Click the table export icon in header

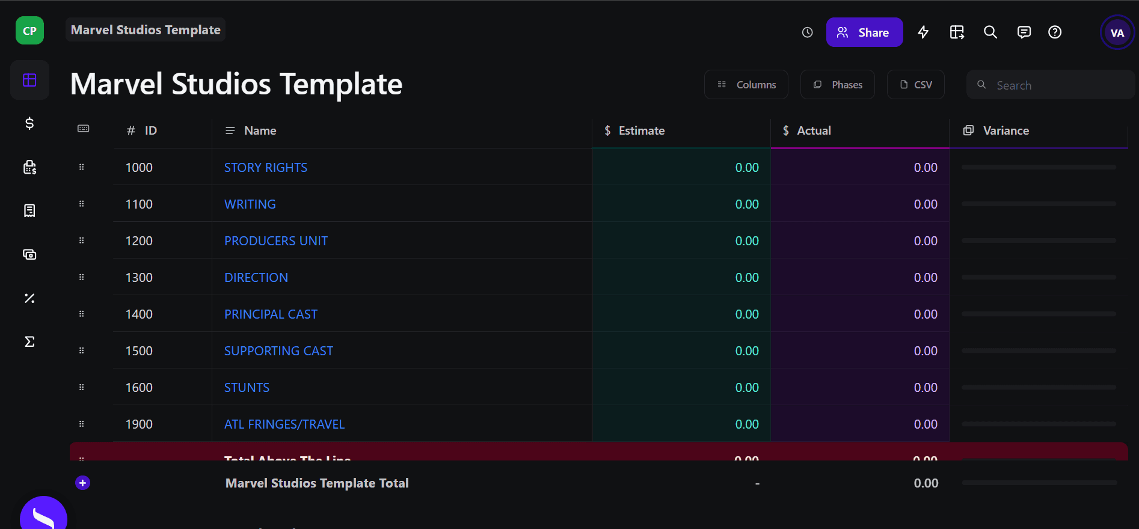tap(957, 32)
